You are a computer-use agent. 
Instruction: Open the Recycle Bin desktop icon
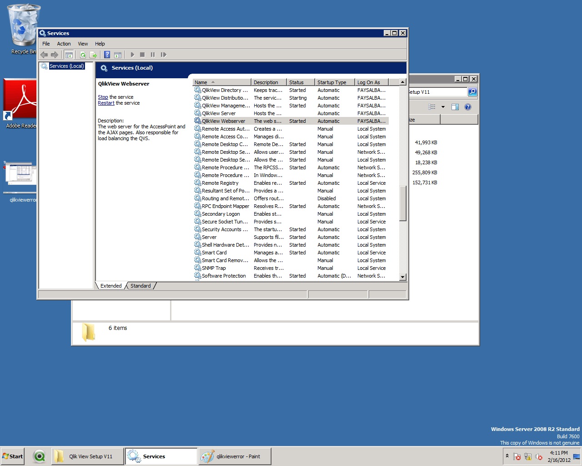23,29
